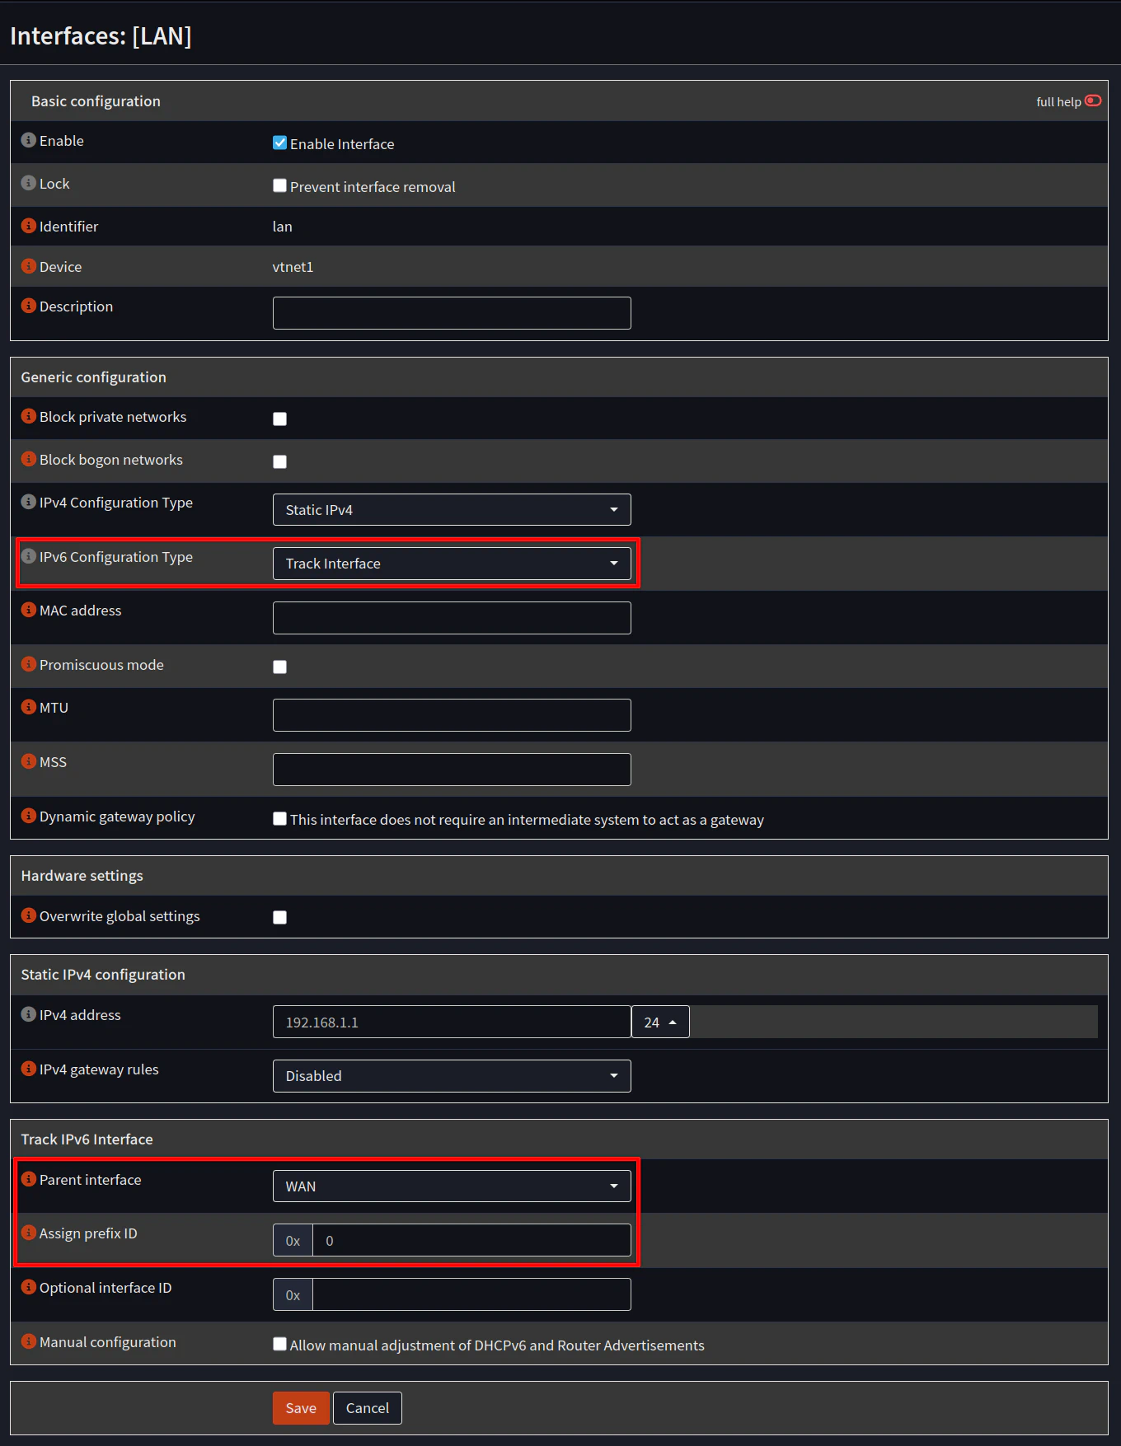Save the interface settings
Viewport: 1121px width, 1446px height.
[301, 1408]
